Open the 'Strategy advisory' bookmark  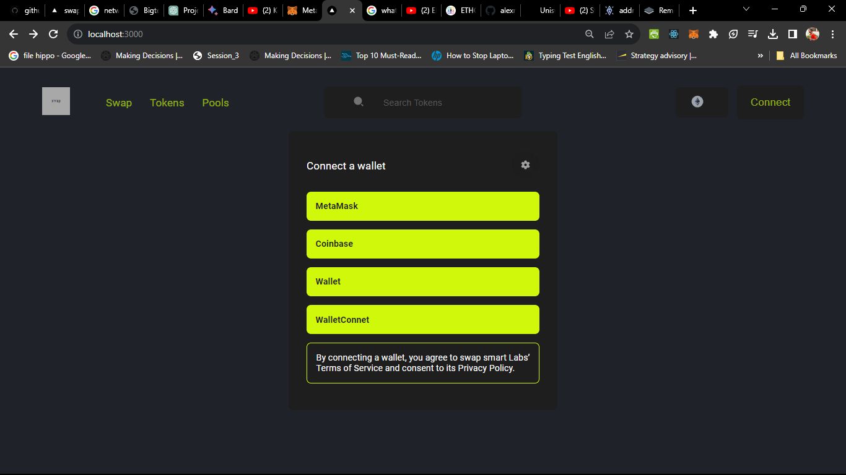[x=657, y=56]
